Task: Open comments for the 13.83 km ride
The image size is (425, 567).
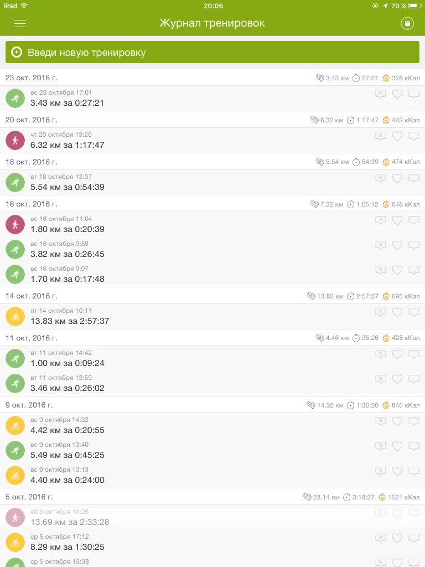Action: coord(414,312)
